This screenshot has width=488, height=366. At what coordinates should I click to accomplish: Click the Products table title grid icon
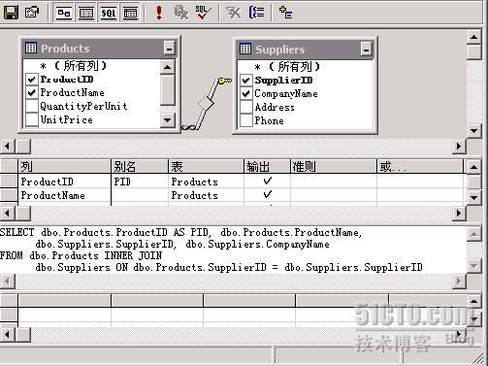[31, 48]
